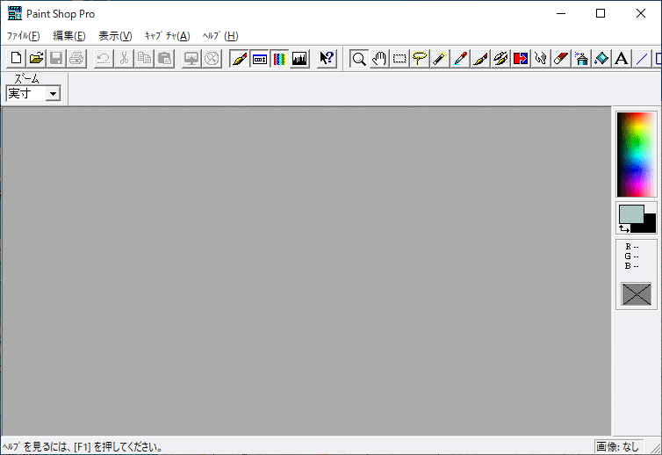Pick a color from rainbow color picker
Image resolution: width=662 pixels, height=455 pixels.
pos(637,155)
